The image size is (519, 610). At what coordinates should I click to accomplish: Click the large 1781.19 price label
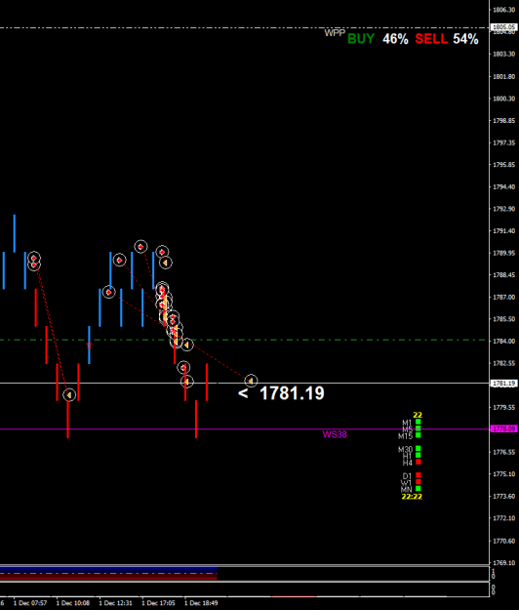(x=292, y=393)
